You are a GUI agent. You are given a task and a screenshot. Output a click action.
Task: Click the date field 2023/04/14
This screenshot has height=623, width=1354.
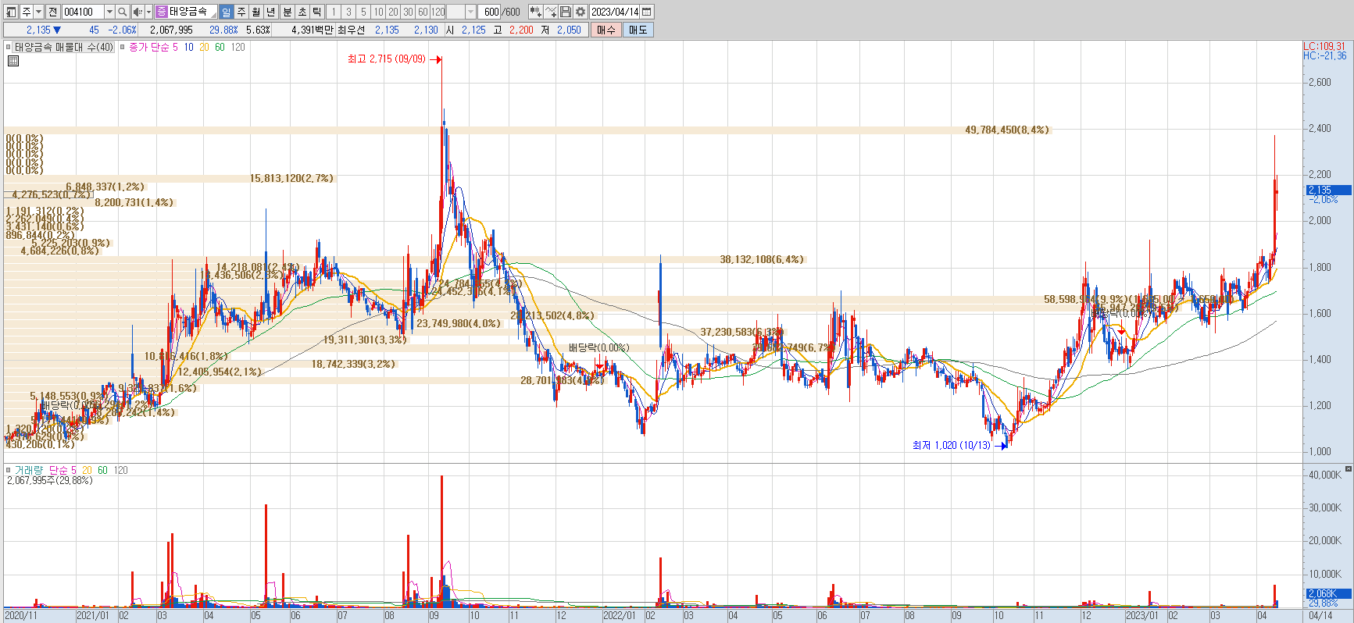point(615,12)
